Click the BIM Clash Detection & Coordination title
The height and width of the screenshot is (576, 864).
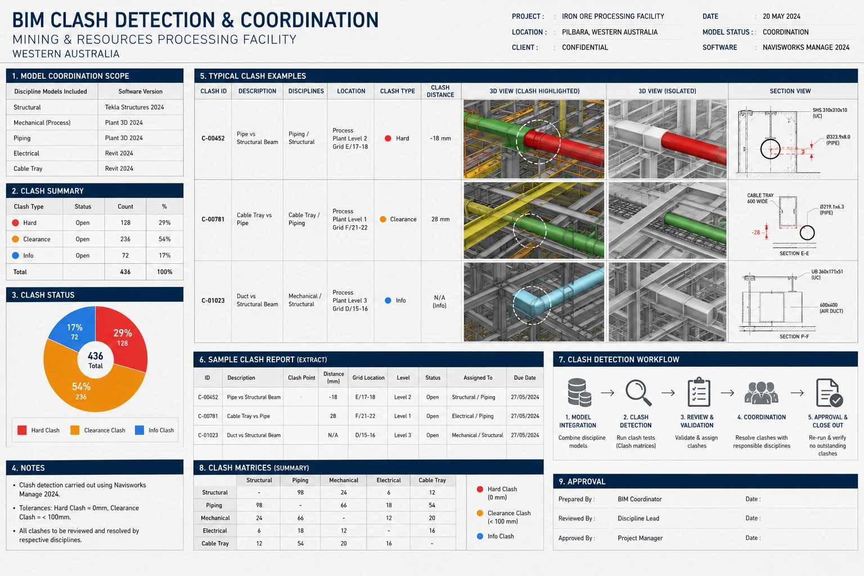[195, 20]
